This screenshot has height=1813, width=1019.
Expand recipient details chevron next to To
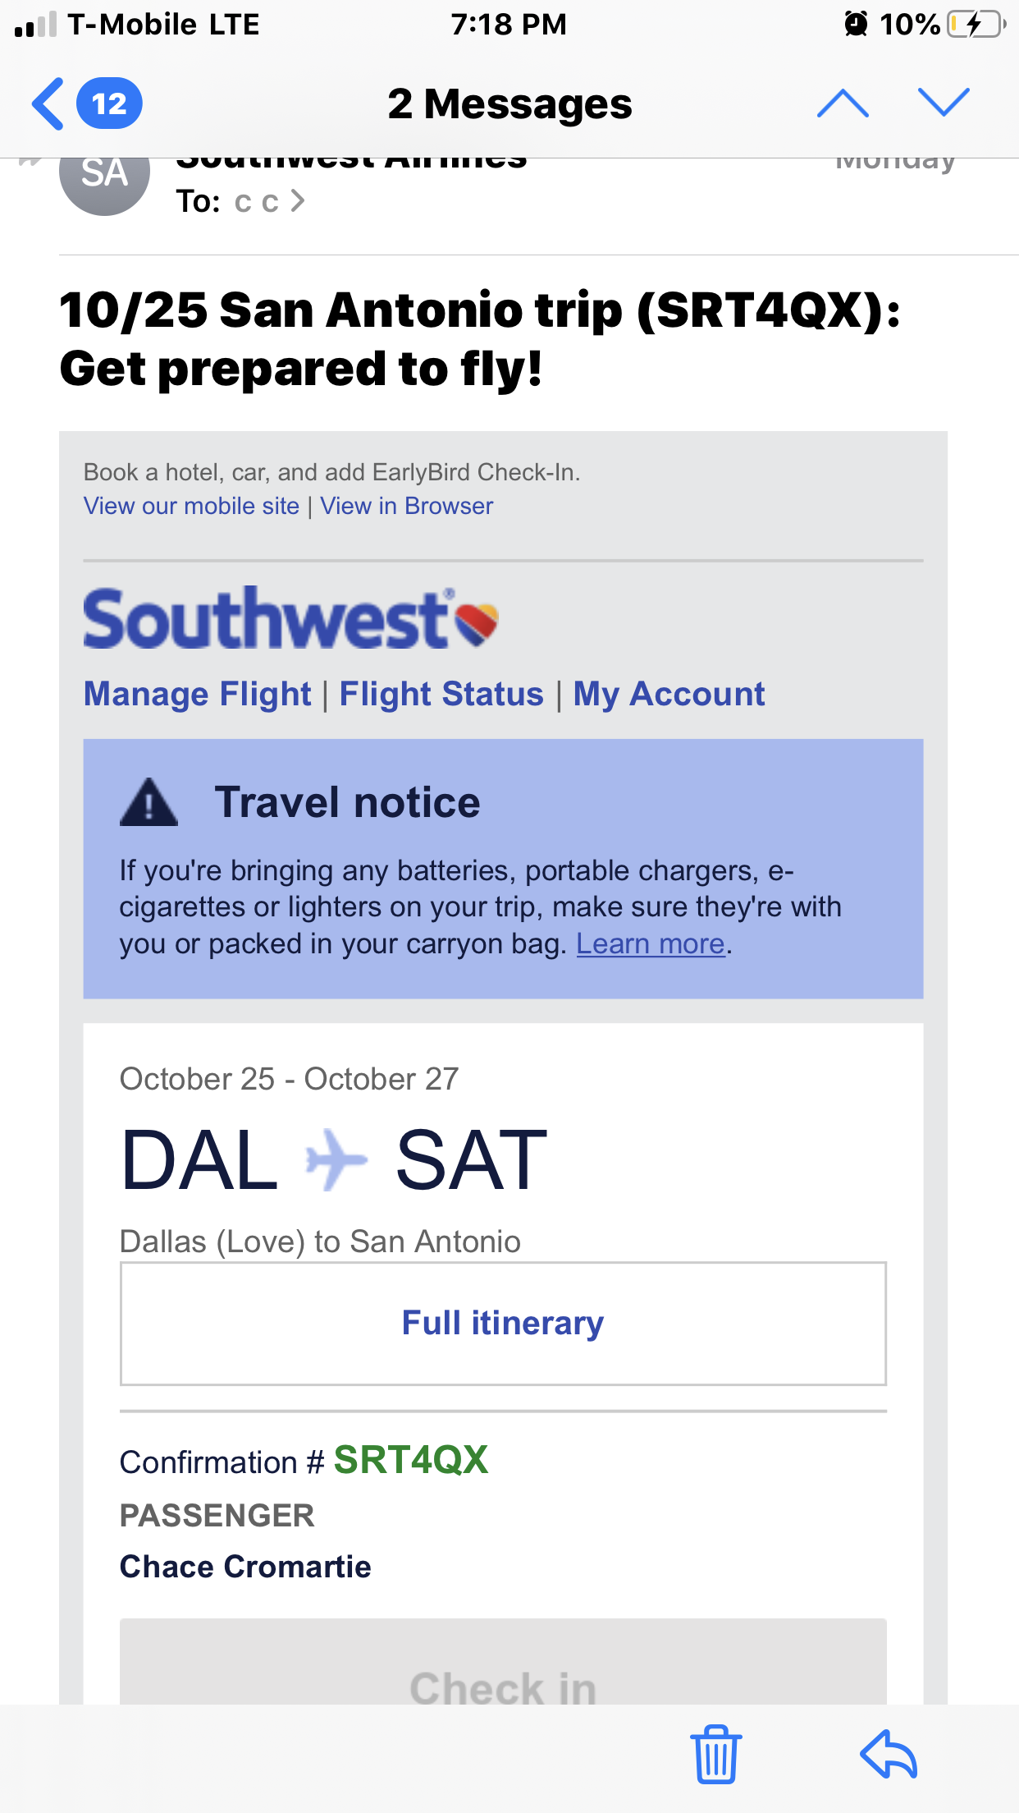click(x=298, y=201)
